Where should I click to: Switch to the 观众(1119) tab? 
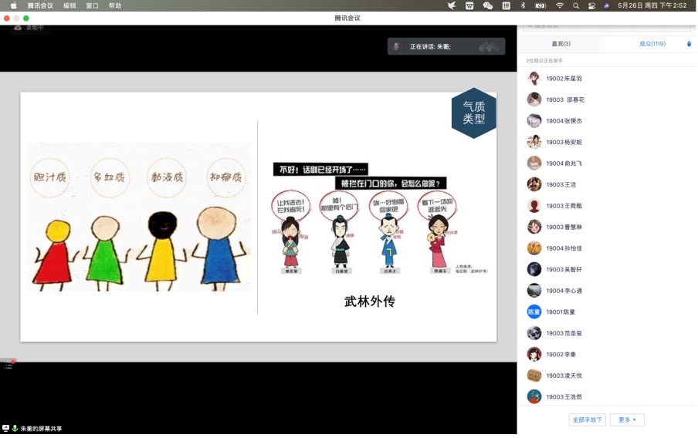(x=652, y=44)
